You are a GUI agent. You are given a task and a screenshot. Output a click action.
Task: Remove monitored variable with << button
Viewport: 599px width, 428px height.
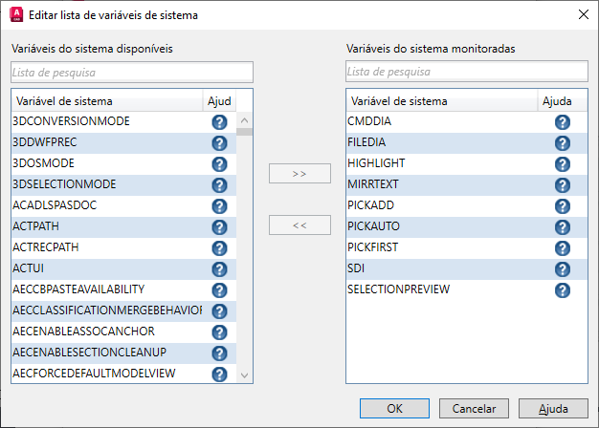(299, 225)
